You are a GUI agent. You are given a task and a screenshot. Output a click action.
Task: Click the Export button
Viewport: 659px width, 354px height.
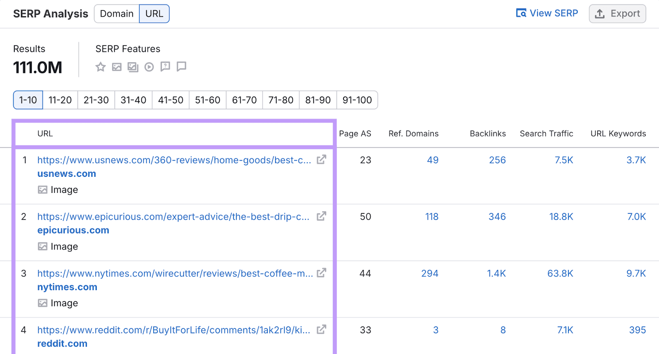(x=617, y=14)
